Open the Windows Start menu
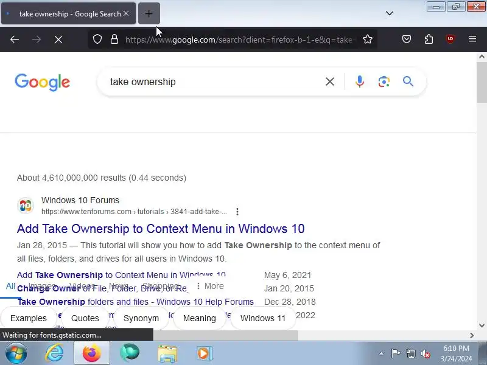This screenshot has width=487, height=365. pos(16,353)
